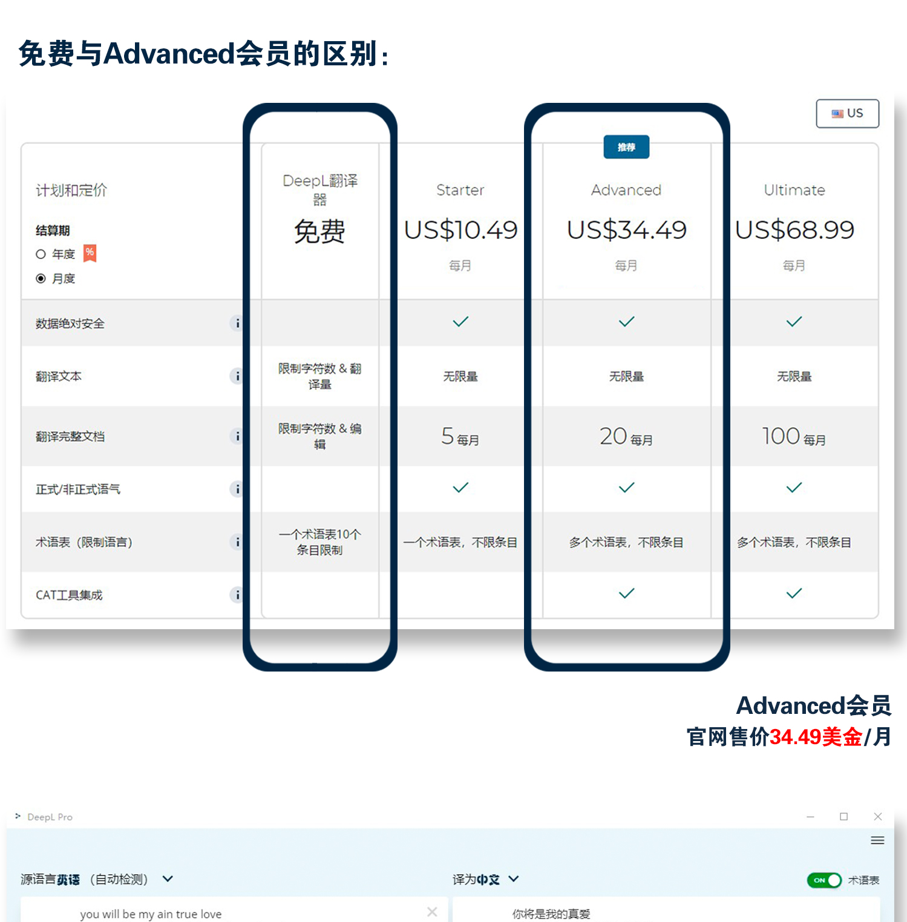
Task: Click Starter's checkmark in 正式/非正式语气 row
Action: tap(460, 488)
